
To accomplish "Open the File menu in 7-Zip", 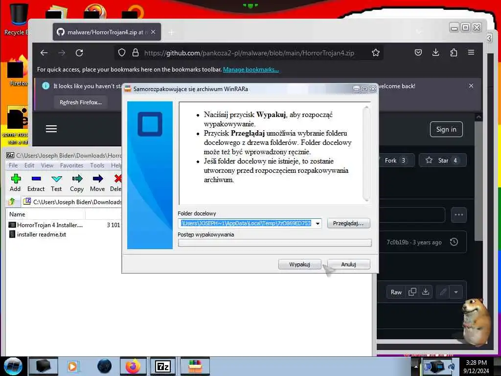I will pyautogui.click(x=13, y=165).
